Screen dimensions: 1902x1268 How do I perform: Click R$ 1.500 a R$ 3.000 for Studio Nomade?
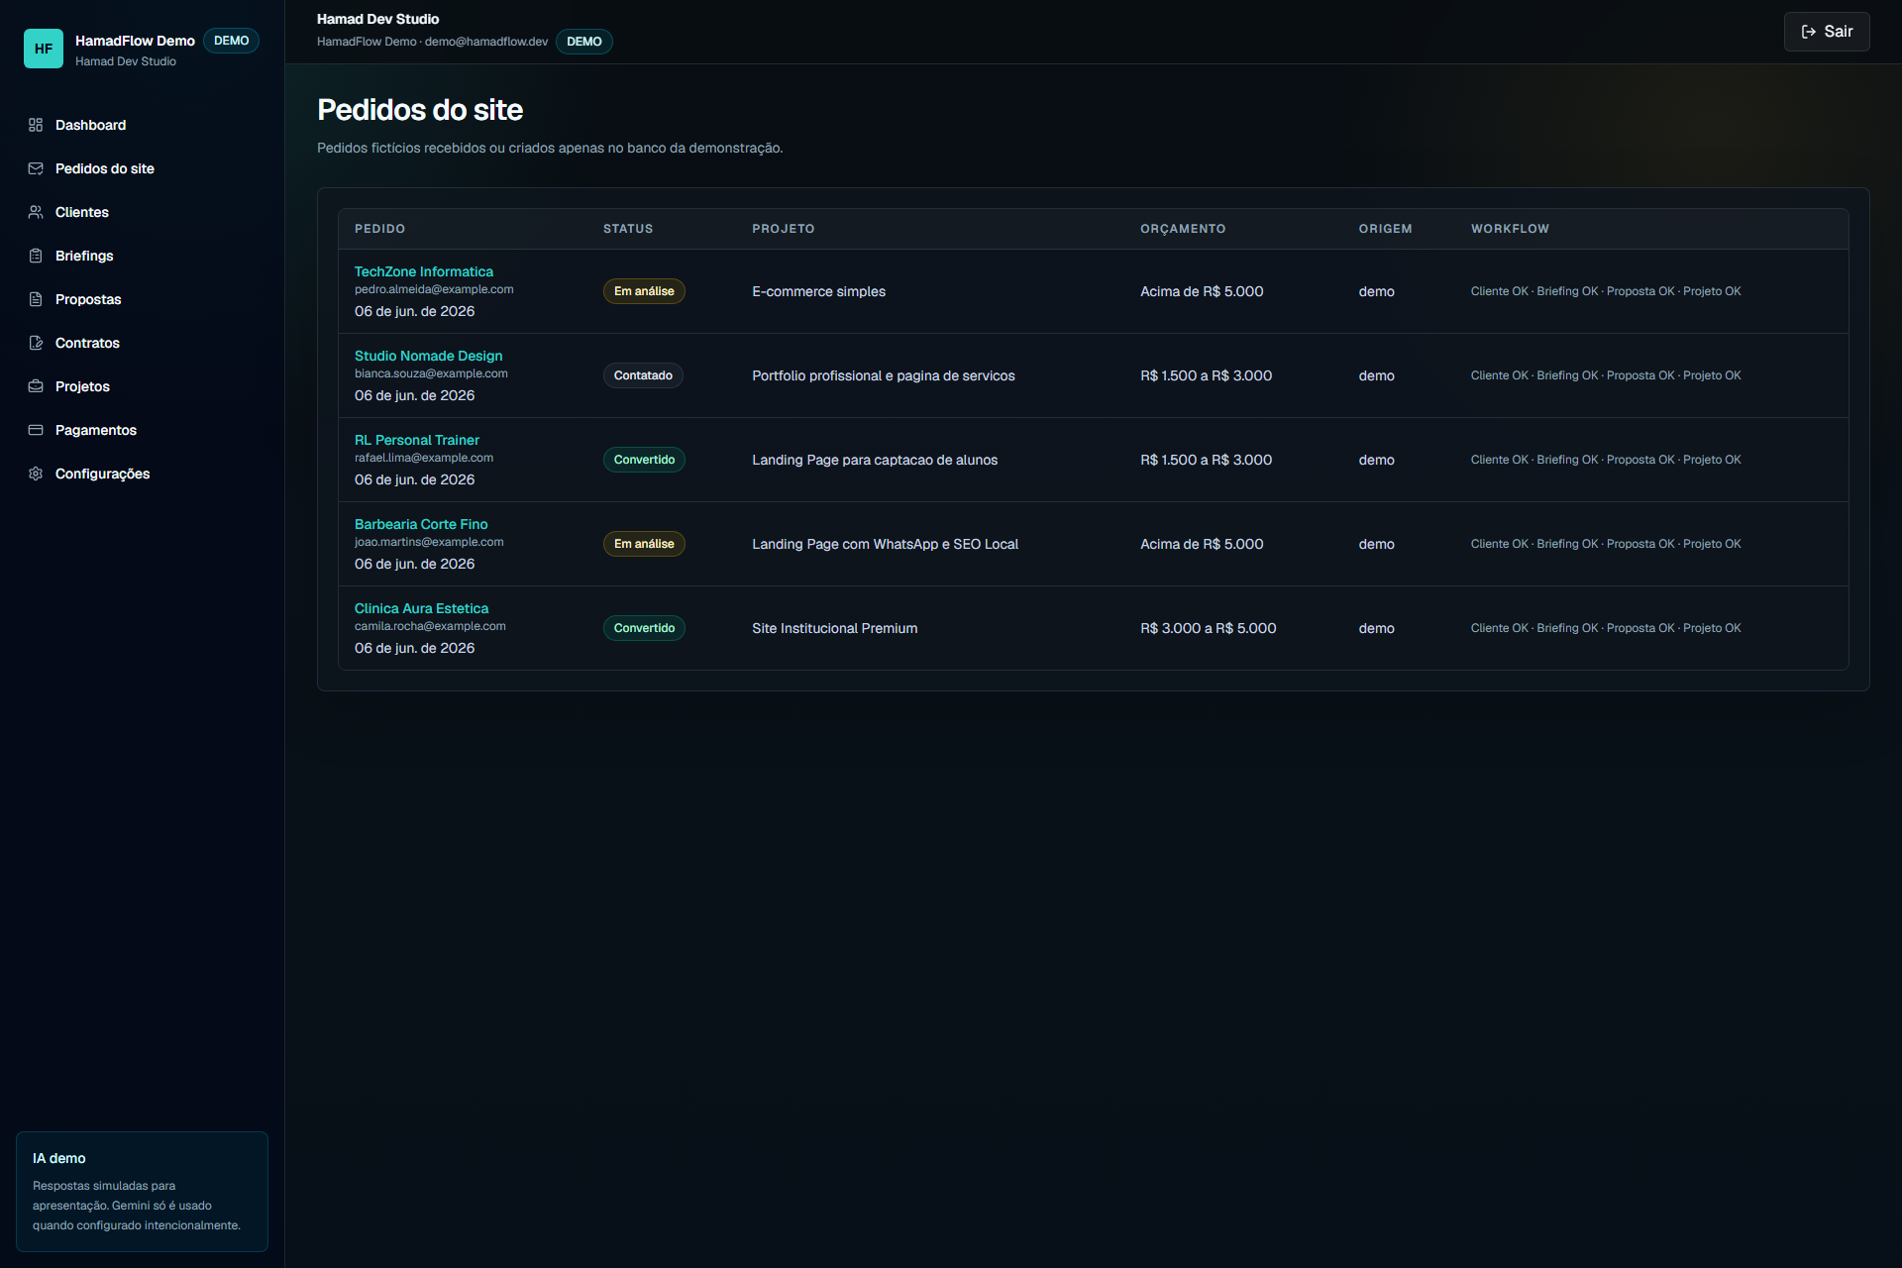point(1206,375)
